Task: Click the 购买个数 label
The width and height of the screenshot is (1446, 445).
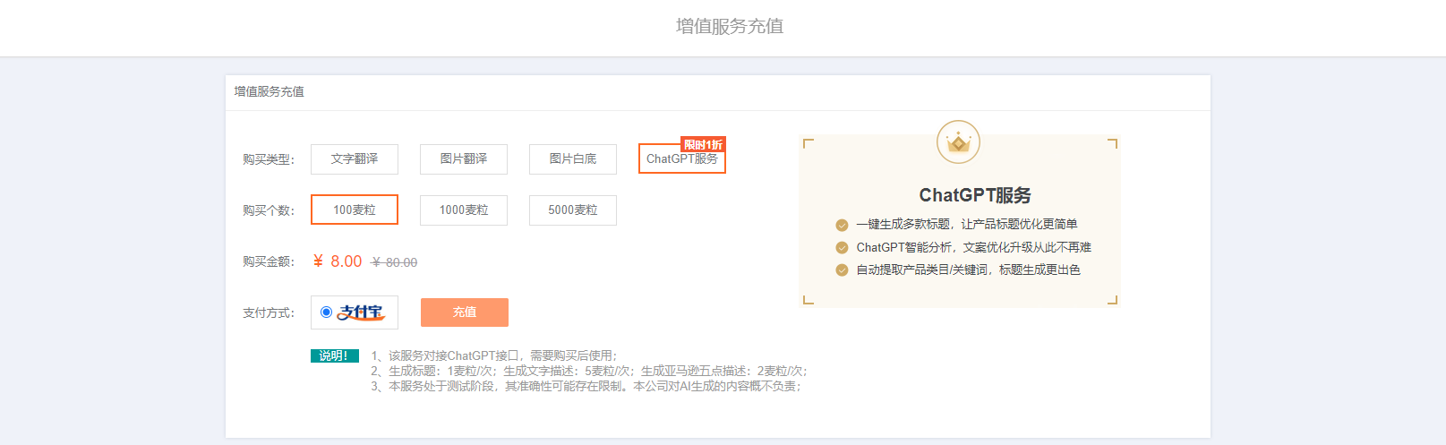Action: (269, 210)
